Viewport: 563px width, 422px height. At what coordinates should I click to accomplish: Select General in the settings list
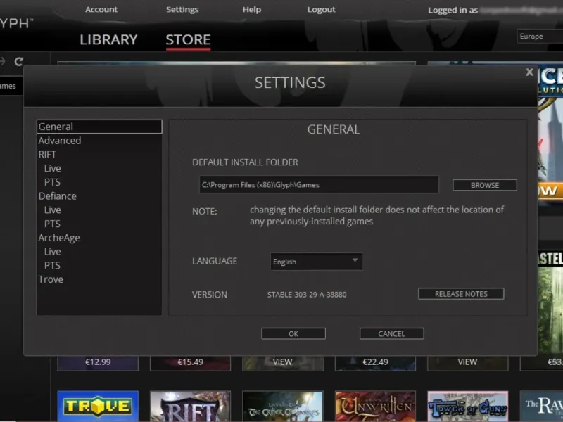click(x=99, y=127)
